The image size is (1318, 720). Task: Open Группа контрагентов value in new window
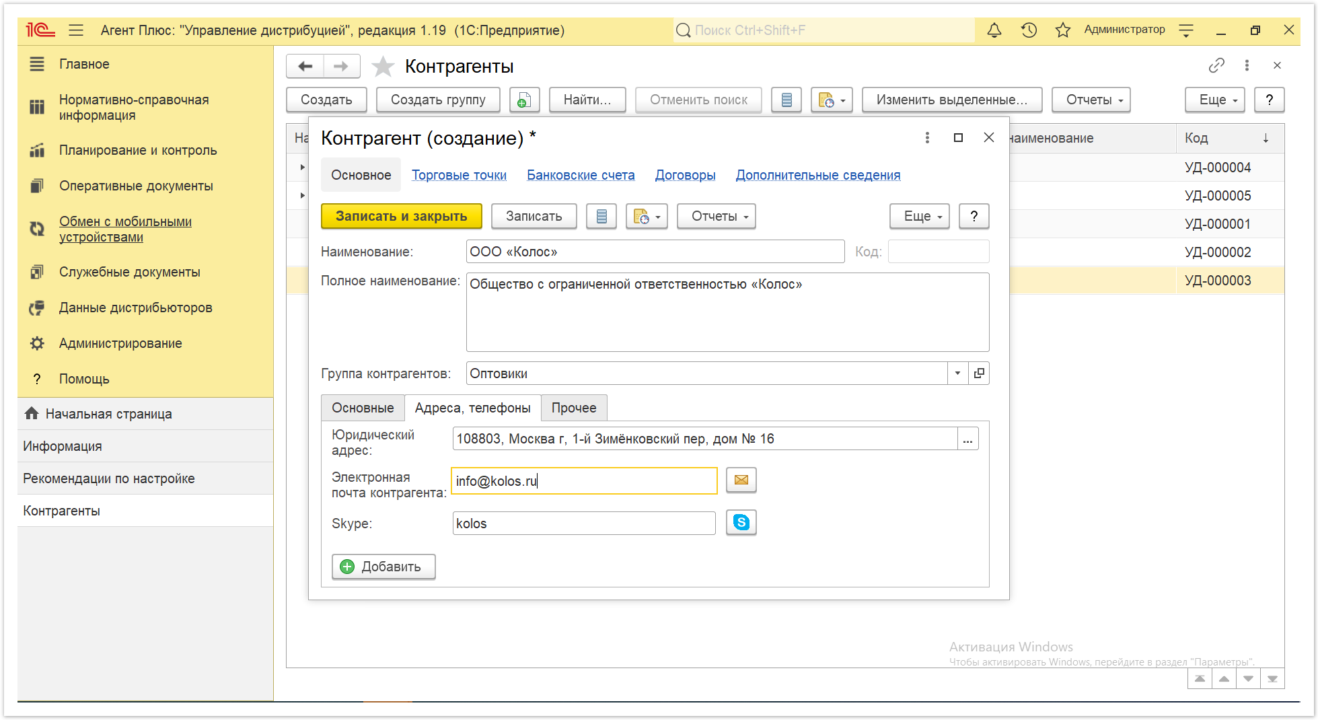(979, 373)
